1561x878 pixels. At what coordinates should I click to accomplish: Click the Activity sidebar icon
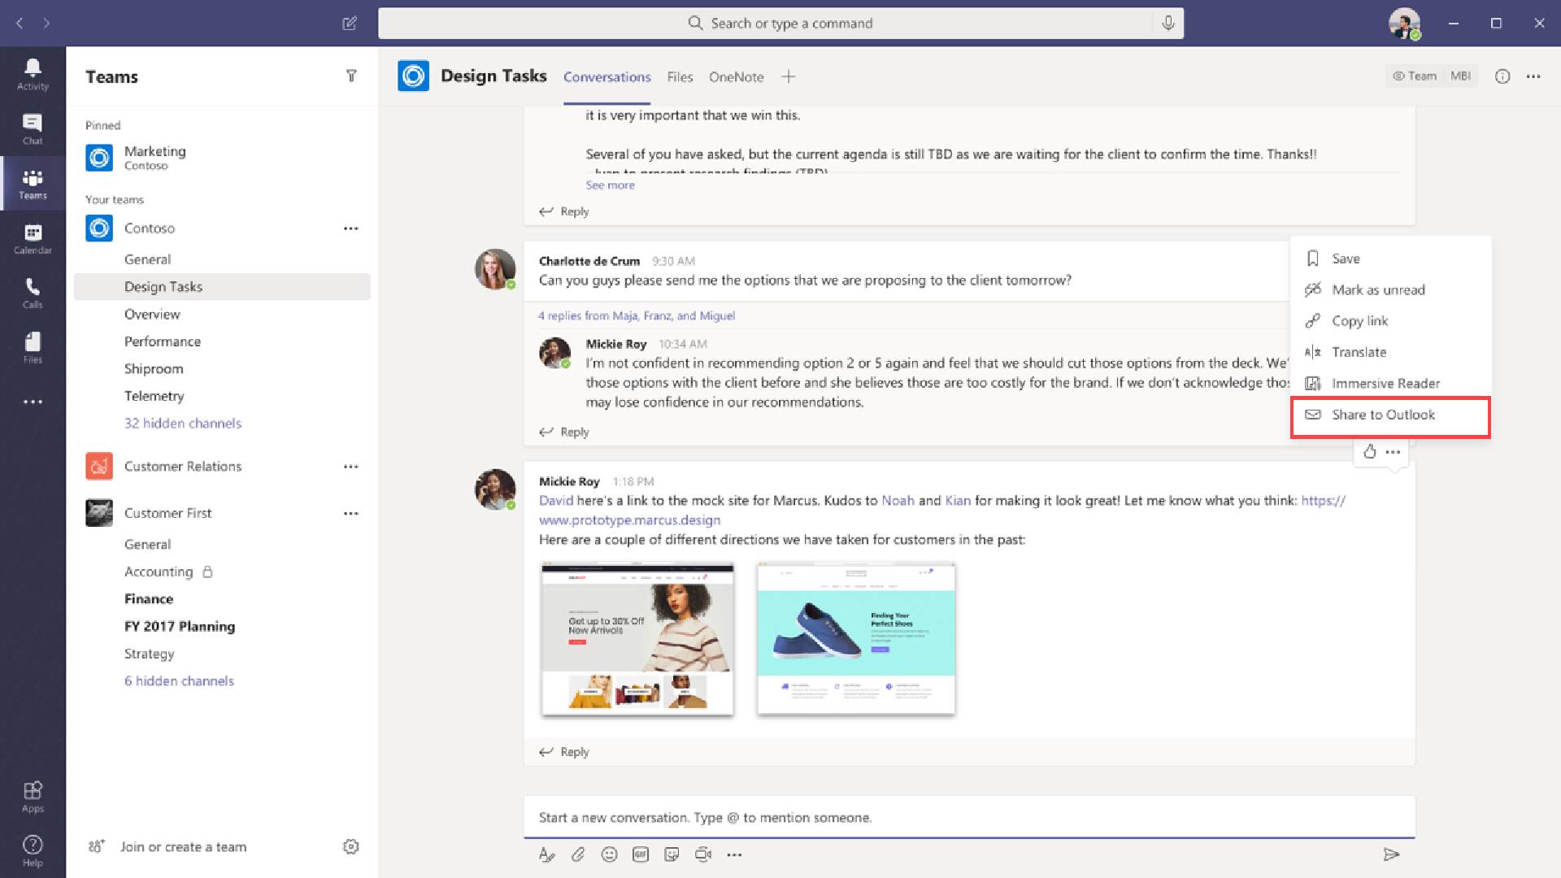[x=33, y=73]
